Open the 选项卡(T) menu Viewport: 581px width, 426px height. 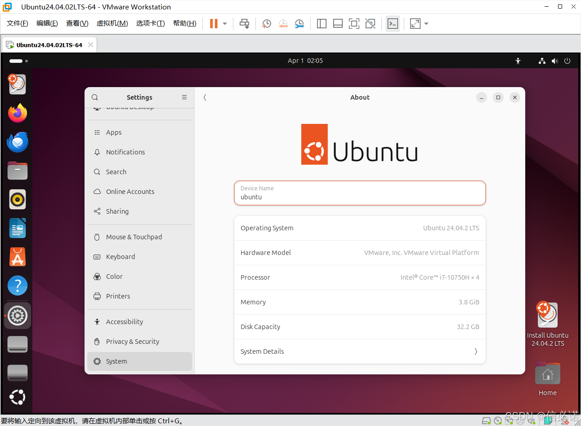tap(151, 23)
